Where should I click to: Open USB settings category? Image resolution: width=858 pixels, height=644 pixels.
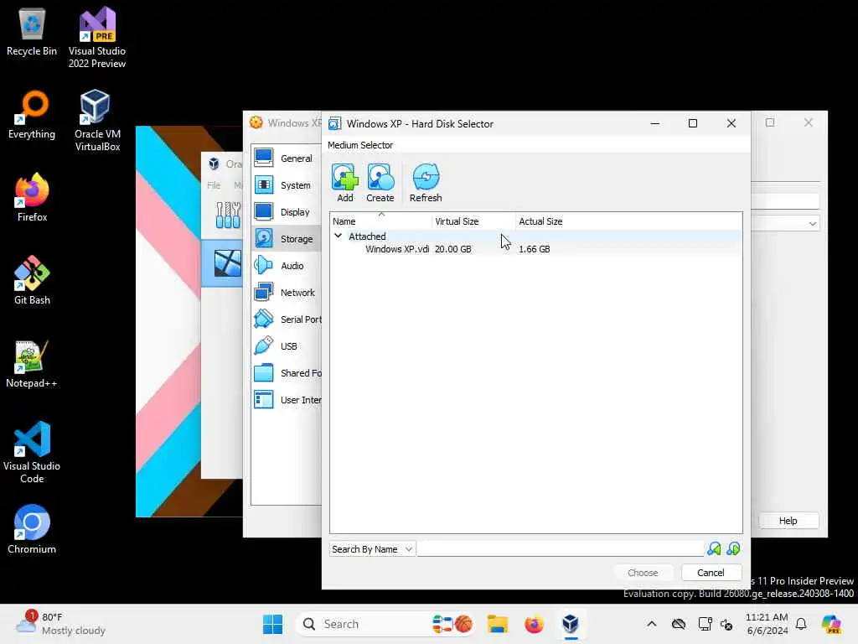(x=287, y=346)
